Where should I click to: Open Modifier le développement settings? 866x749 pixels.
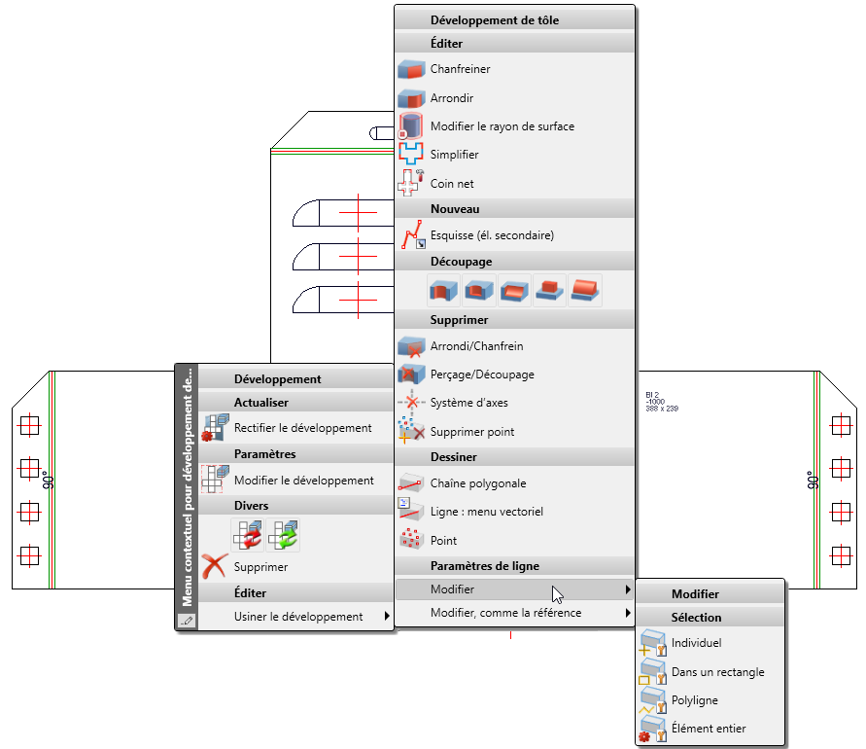[295, 480]
